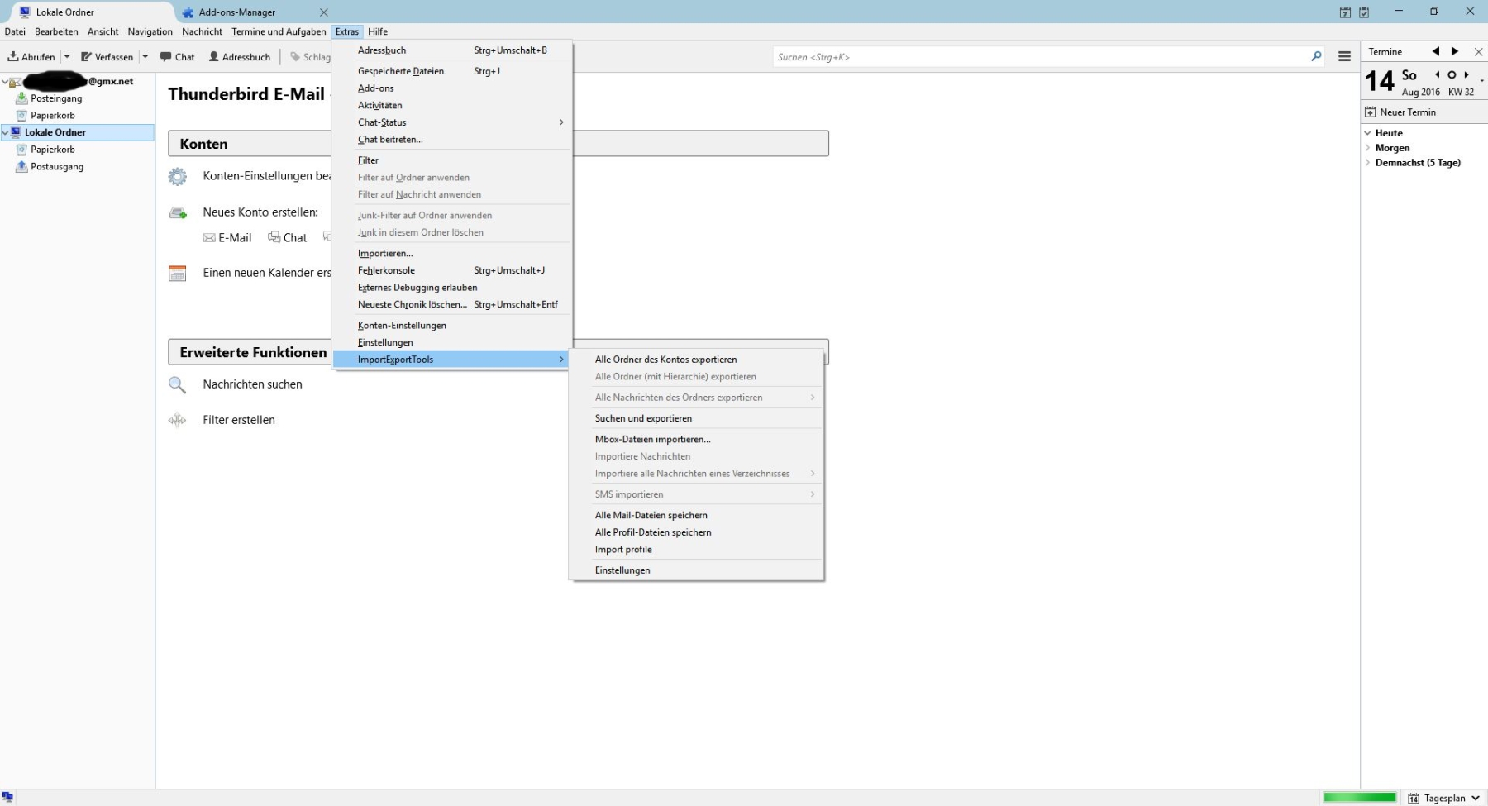Open the Chat-Status submenu

pos(452,122)
